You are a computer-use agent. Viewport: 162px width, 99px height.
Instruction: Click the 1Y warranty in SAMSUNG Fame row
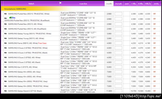154,43
